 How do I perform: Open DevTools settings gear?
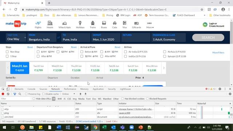pos(220,89)
